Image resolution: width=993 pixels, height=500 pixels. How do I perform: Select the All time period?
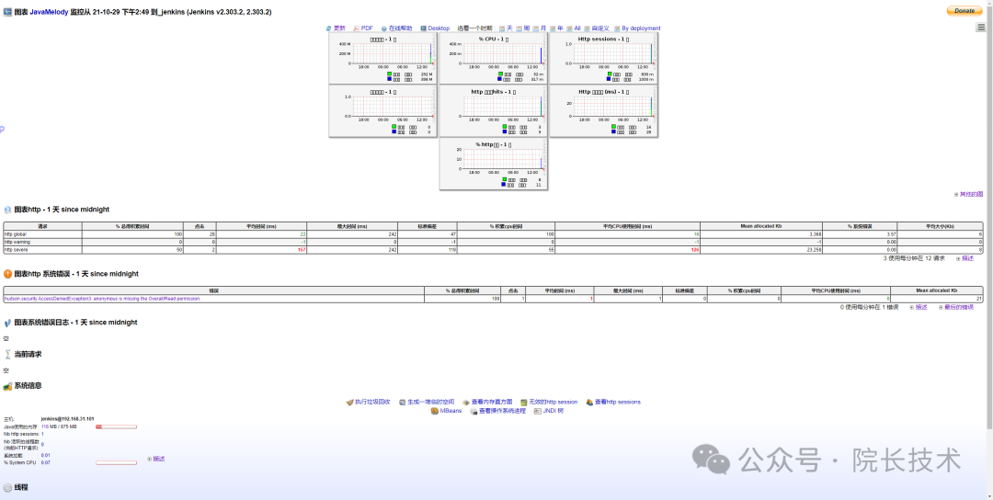(x=573, y=28)
